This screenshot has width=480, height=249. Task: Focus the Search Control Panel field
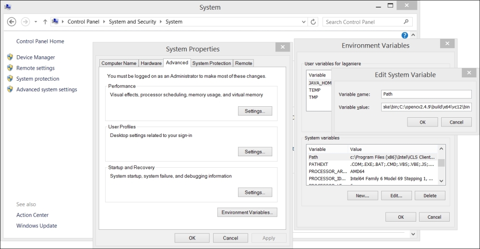(x=367, y=22)
